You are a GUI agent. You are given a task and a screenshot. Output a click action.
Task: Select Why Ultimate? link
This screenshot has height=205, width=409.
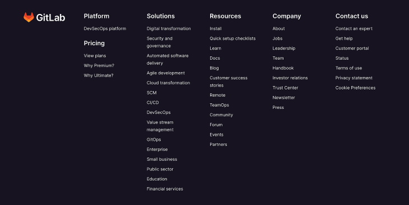(99, 75)
